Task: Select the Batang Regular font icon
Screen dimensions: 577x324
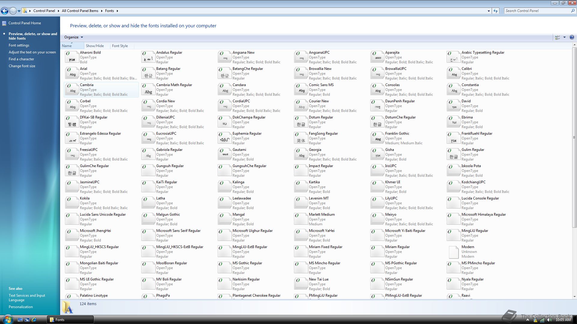Action: coord(148,73)
